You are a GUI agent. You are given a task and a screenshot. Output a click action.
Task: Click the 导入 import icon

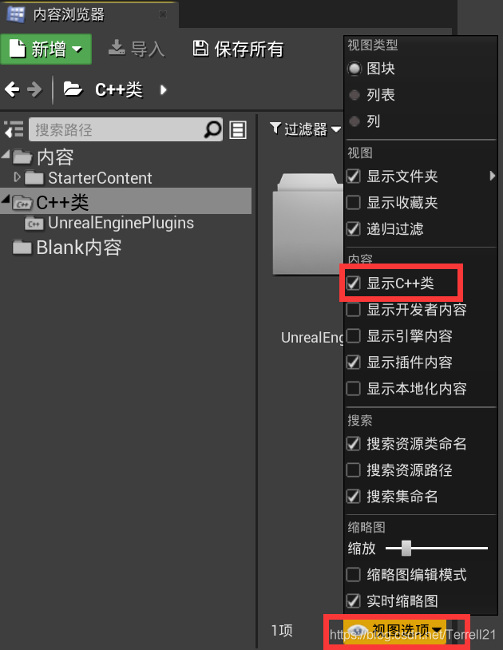(117, 48)
